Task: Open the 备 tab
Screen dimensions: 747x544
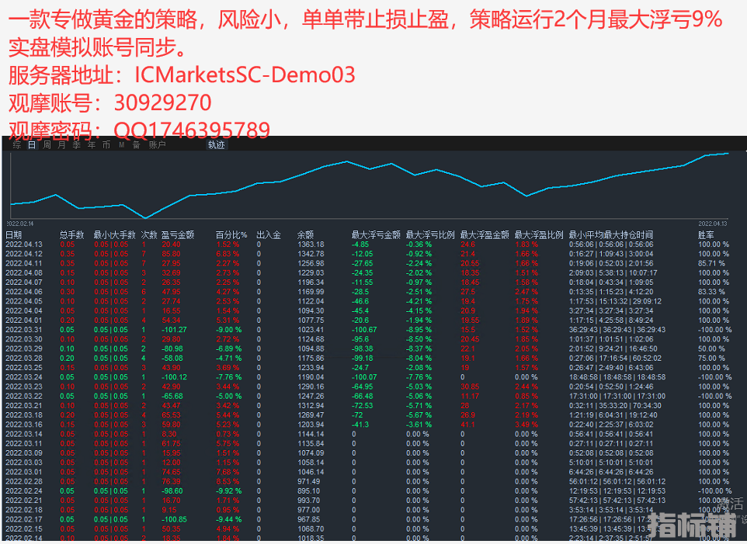Action: point(135,144)
